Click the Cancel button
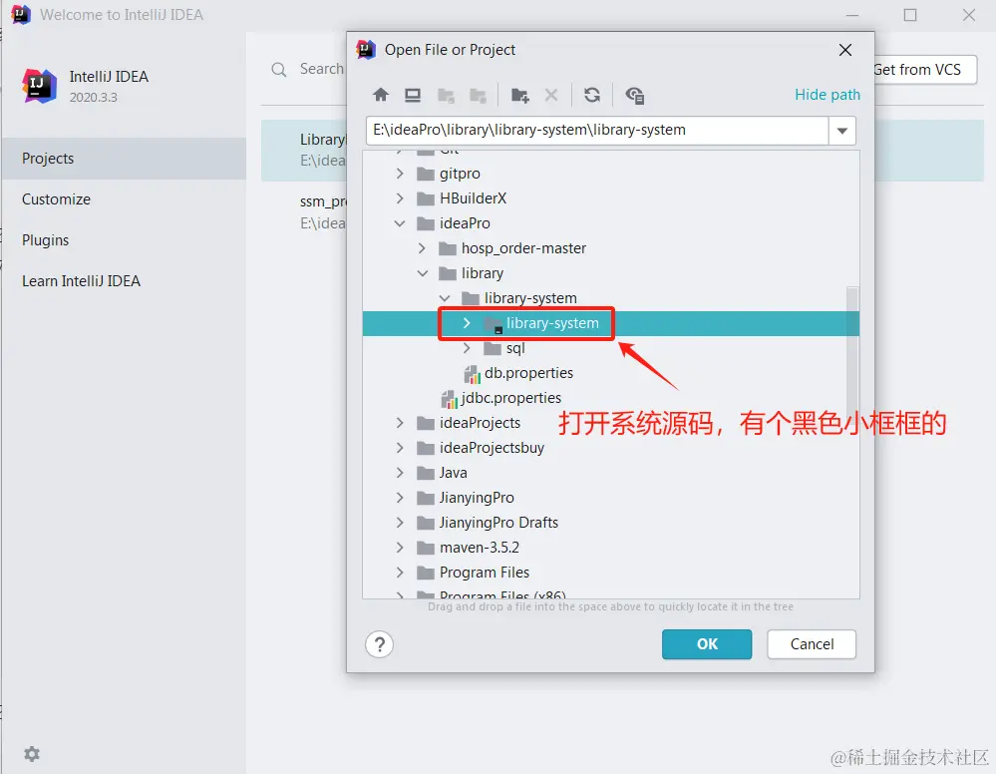 pos(812,644)
